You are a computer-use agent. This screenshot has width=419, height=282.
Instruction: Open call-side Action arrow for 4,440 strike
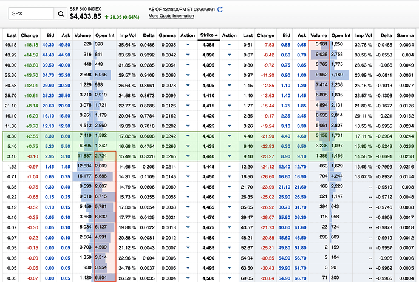click(x=188, y=156)
